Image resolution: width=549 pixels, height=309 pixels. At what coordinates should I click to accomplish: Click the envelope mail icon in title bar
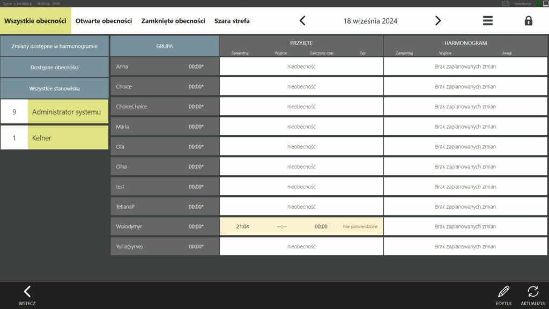(x=506, y=3)
